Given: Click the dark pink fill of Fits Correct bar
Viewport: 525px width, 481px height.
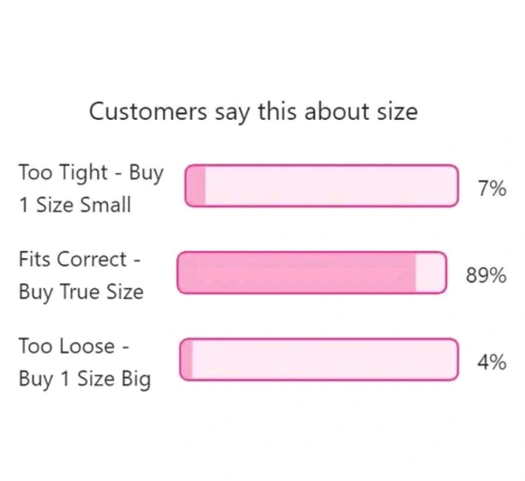Looking at the screenshot, I should tap(297, 273).
